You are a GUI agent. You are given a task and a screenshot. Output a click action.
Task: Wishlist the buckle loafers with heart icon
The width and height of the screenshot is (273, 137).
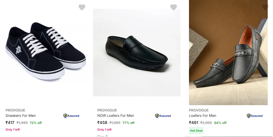click(x=265, y=7)
